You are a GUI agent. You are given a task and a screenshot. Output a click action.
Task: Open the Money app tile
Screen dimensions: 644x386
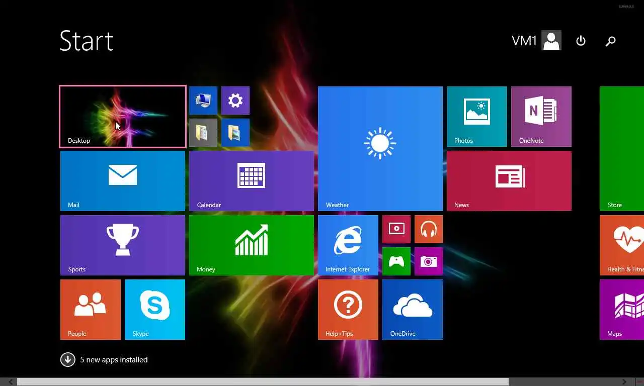(x=252, y=245)
